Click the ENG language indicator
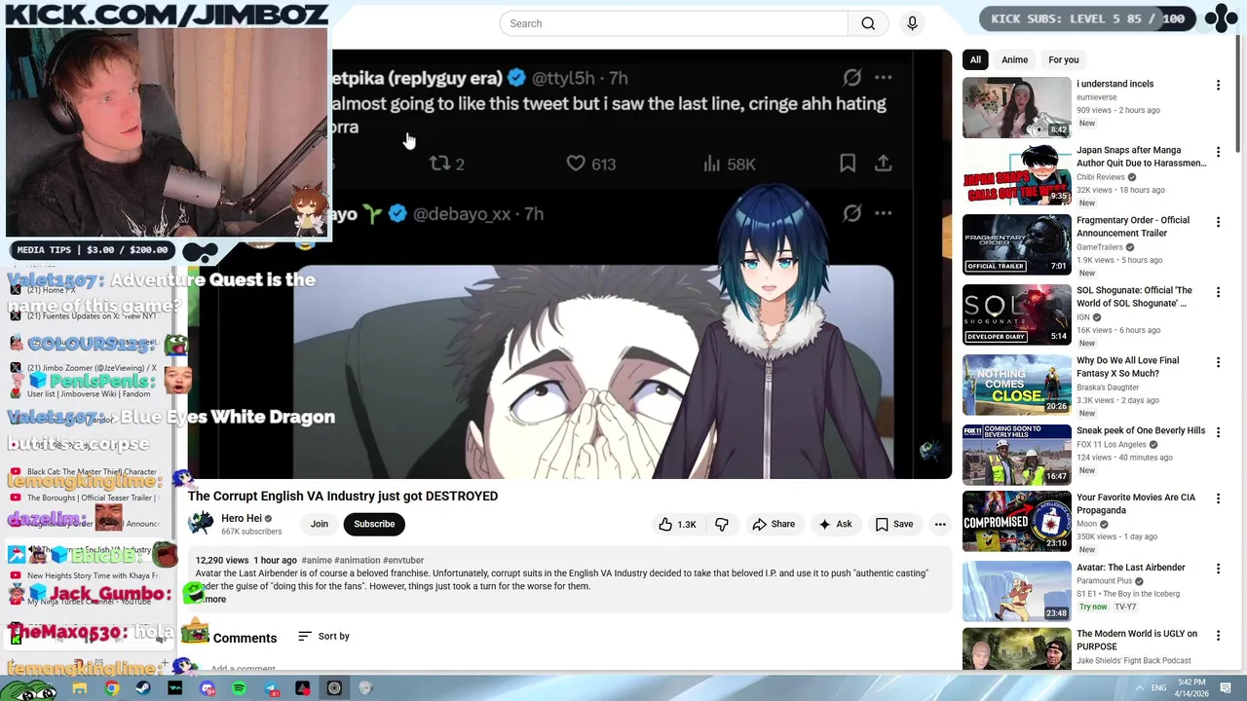 click(1158, 688)
